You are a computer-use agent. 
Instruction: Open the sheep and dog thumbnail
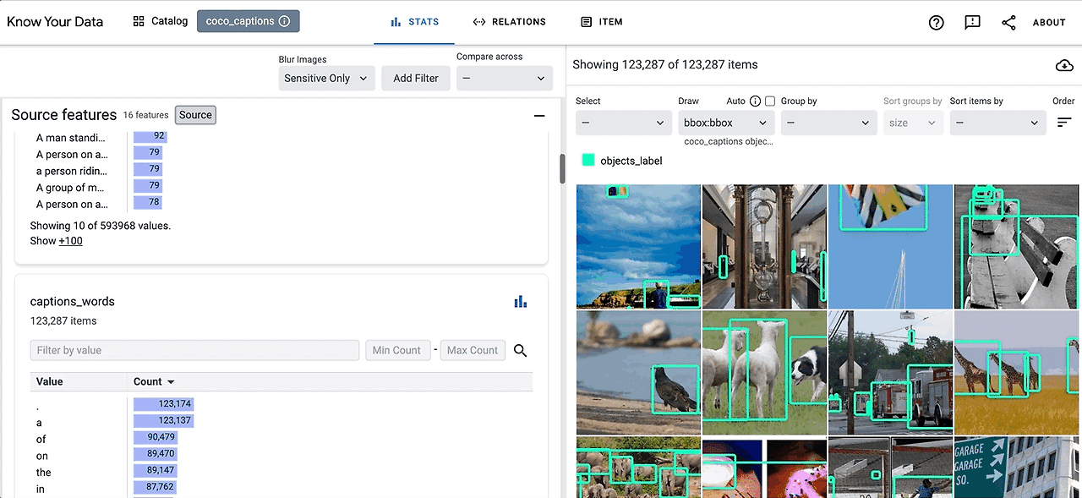pyautogui.click(x=764, y=372)
